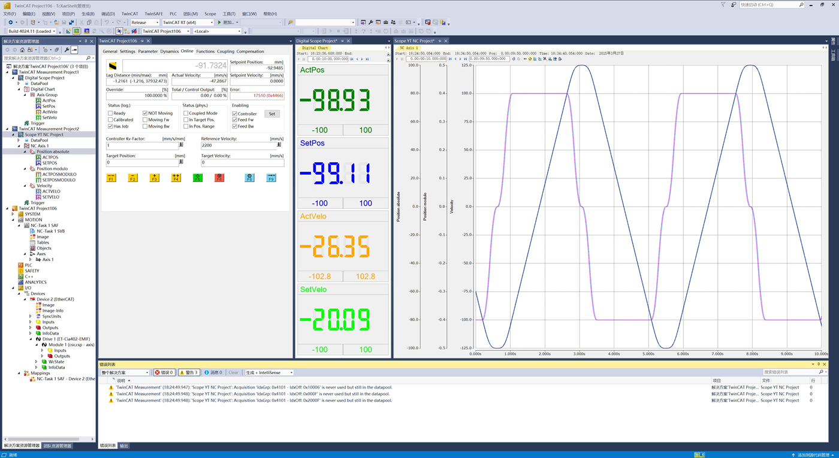Screen dimensions: 839x458
Task: Click the jump-to-start icon in Digital Scope toolbar
Action: click(x=352, y=59)
